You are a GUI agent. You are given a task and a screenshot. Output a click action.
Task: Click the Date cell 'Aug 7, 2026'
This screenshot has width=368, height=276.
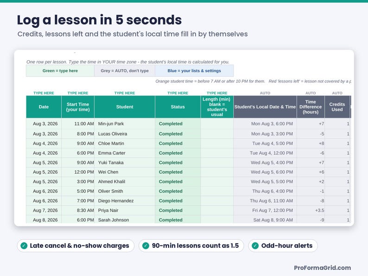(x=44, y=210)
